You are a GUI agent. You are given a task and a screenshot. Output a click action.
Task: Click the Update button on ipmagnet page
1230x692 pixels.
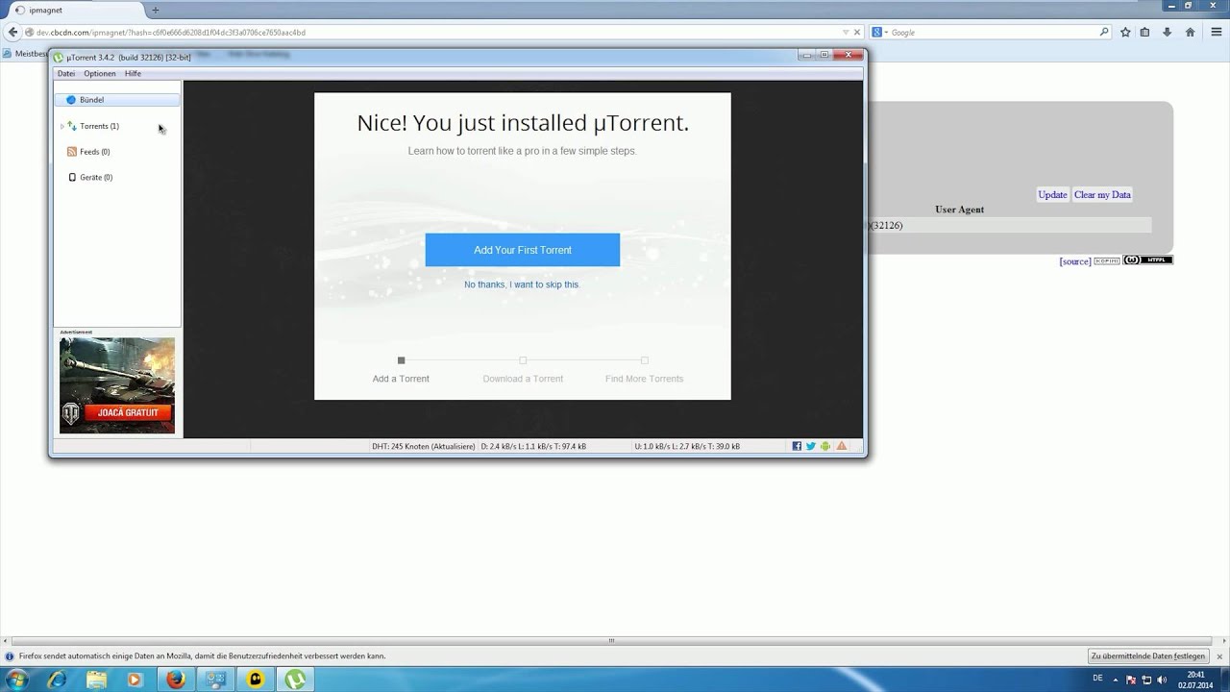coord(1052,194)
